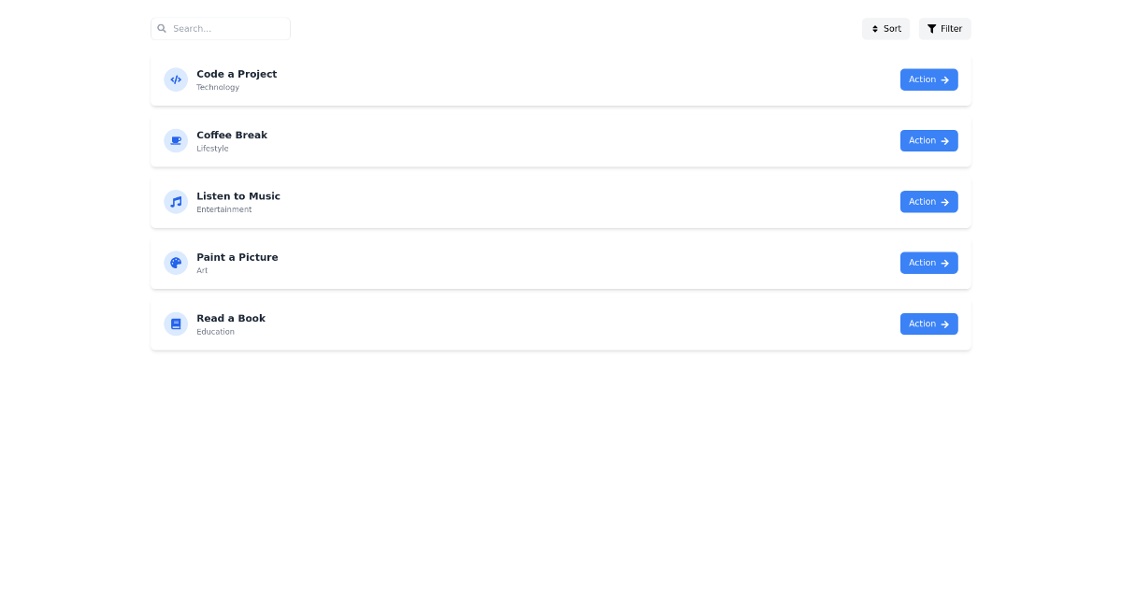Choose the Paint a Picture title
Screen dimensions: 1122x589
[237, 257]
